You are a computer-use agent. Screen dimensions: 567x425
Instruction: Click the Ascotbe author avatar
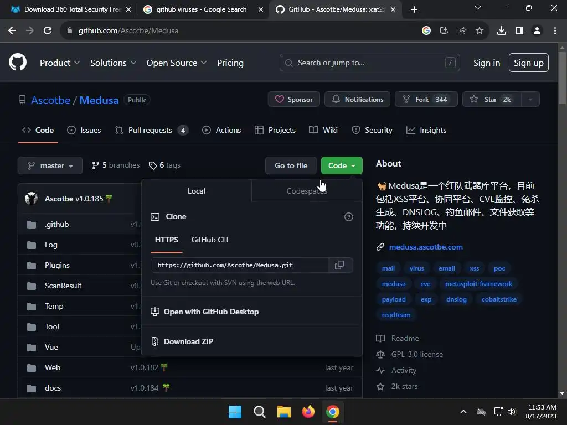[32, 199]
